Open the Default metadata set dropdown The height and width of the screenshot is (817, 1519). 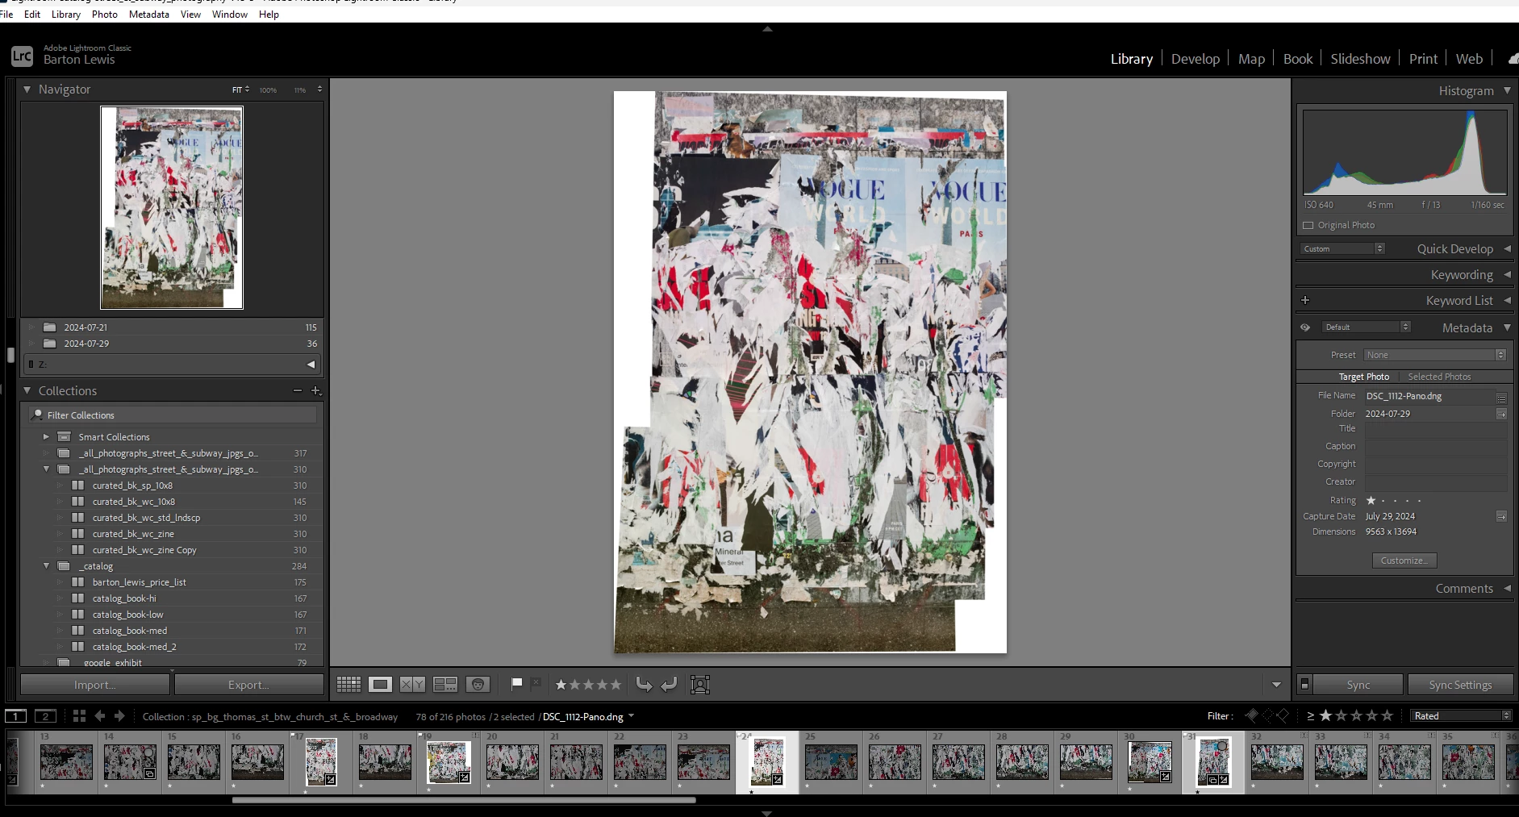[1367, 327]
